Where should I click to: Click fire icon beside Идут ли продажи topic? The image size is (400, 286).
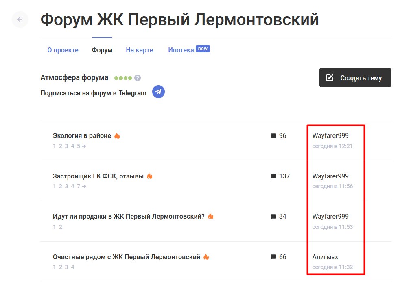click(211, 216)
